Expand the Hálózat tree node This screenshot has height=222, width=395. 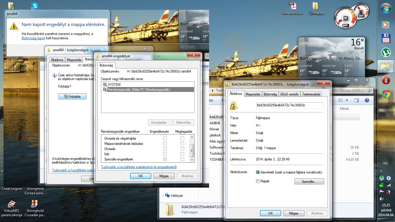pyautogui.click(x=163, y=196)
